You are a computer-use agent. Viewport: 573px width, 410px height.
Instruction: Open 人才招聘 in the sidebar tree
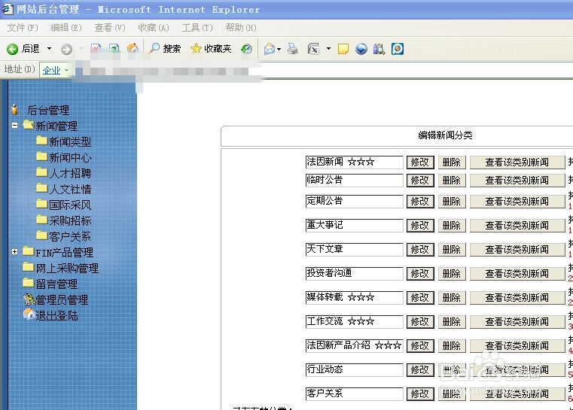click(x=70, y=173)
